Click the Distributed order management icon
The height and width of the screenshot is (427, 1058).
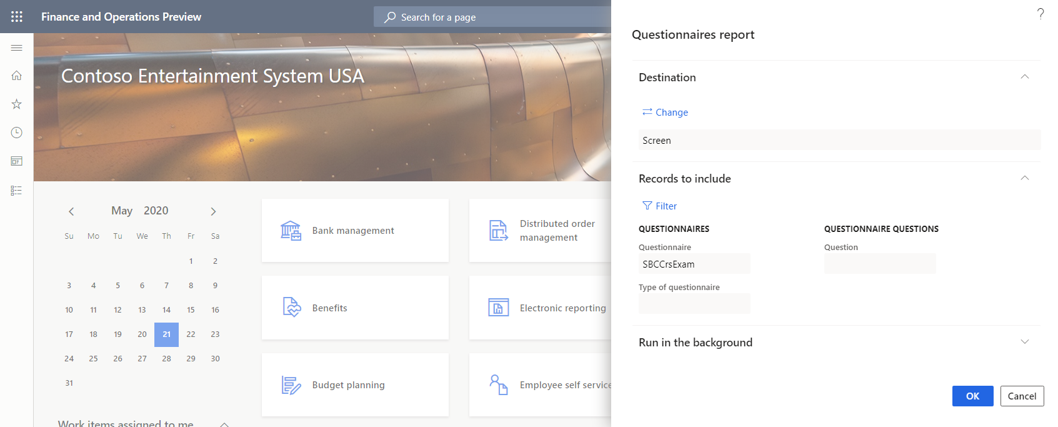pyautogui.click(x=498, y=231)
